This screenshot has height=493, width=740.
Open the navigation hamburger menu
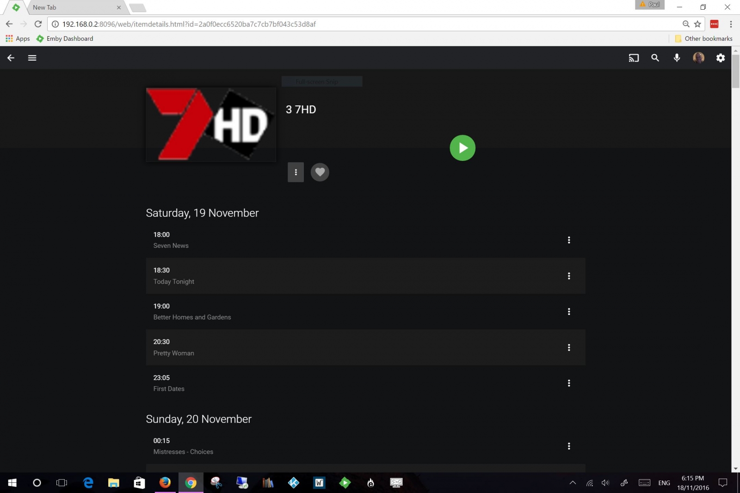coord(32,57)
